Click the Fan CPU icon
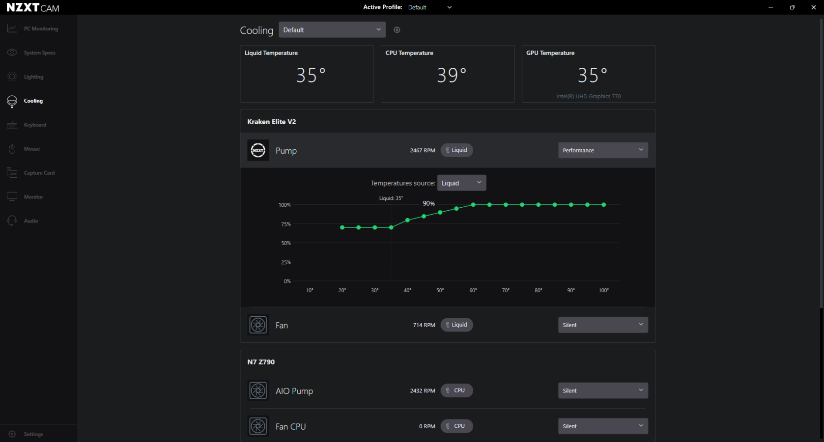Viewport: 824px width, 442px height. pyautogui.click(x=258, y=426)
